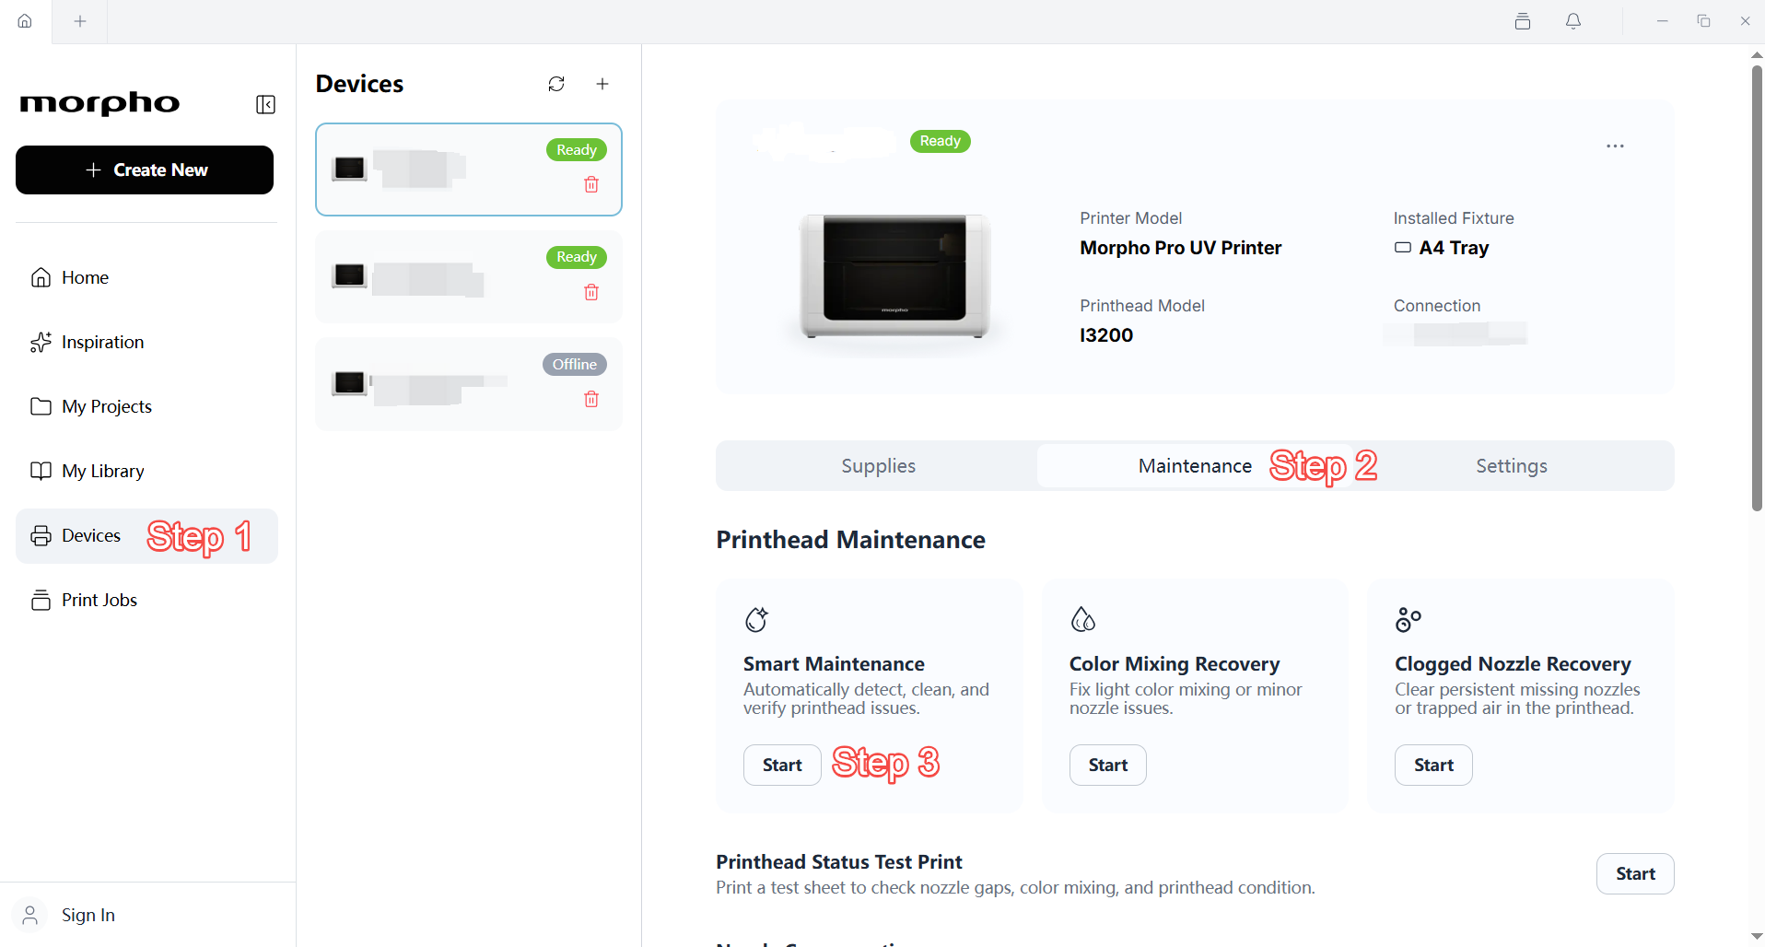Go to My Projects
This screenshot has width=1765, height=947.
146,406
